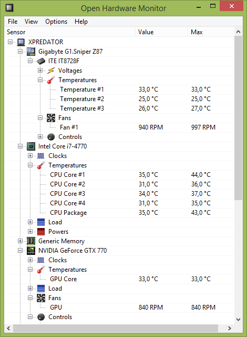Expand the Generic Memory node

(x=20, y=241)
